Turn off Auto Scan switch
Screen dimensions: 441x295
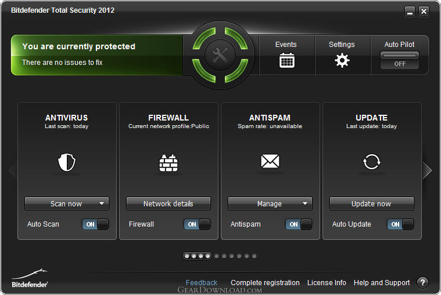click(95, 224)
